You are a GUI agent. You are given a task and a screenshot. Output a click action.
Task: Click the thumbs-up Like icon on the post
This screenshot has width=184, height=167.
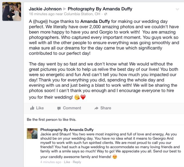[32, 108]
